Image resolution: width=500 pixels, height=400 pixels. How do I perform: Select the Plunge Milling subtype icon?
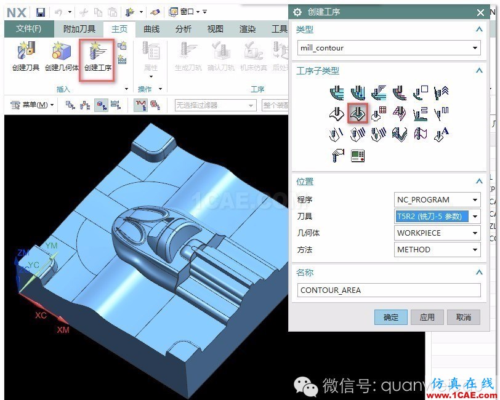(358, 93)
